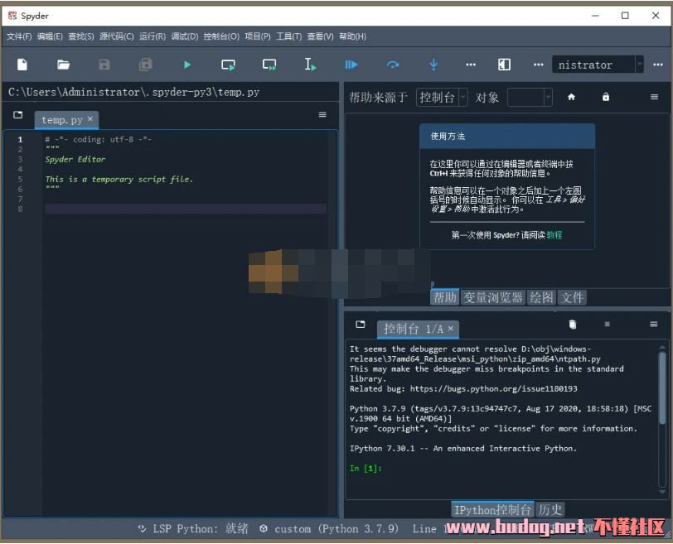Click the debugger step over icon

392,65
